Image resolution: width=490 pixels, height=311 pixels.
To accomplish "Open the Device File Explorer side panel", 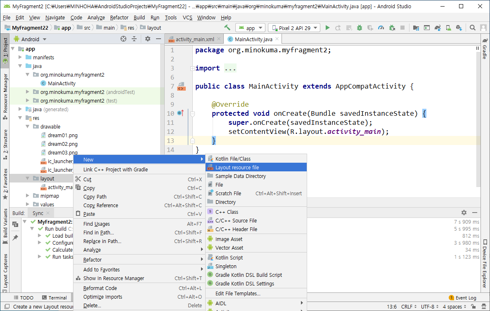I will pyautogui.click(x=485, y=263).
